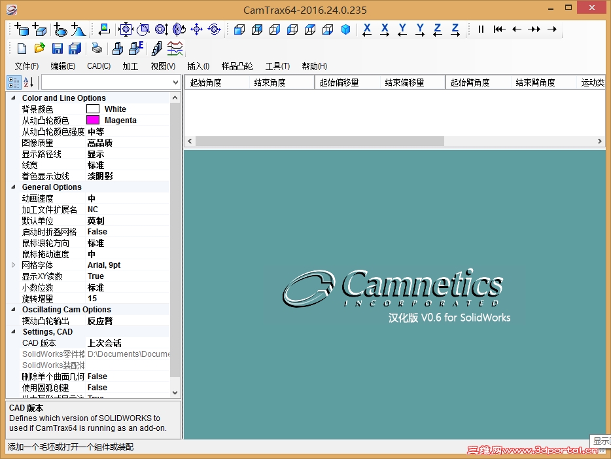Toggle 启动时折叠网格 from False
This screenshot has height=459, width=611.
tap(97, 232)
